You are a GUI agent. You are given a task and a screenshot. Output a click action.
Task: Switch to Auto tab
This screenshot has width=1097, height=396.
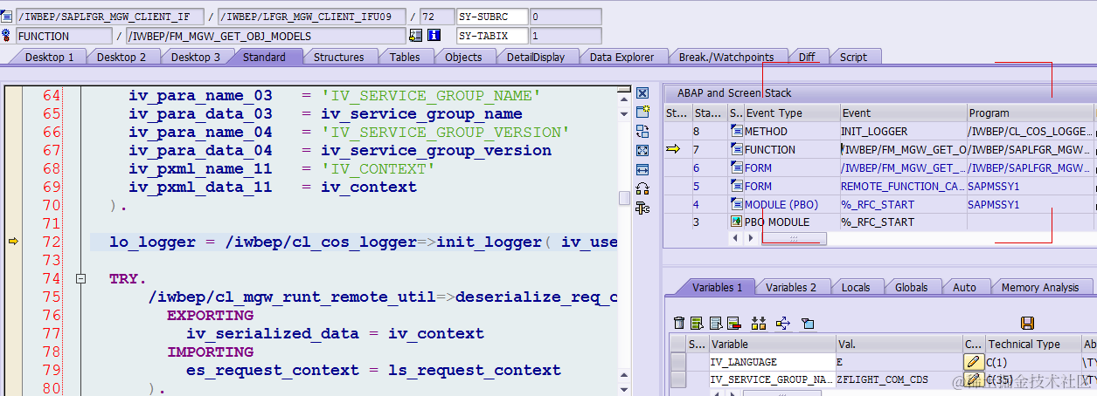click(x=964, y=287)
